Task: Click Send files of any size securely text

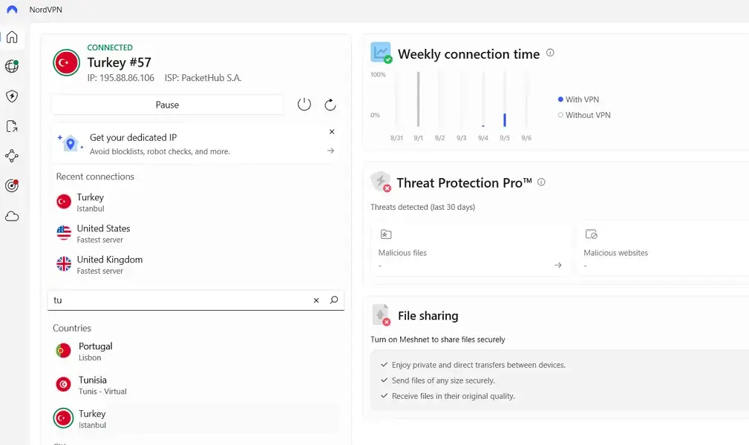Action: pos(443,380)
